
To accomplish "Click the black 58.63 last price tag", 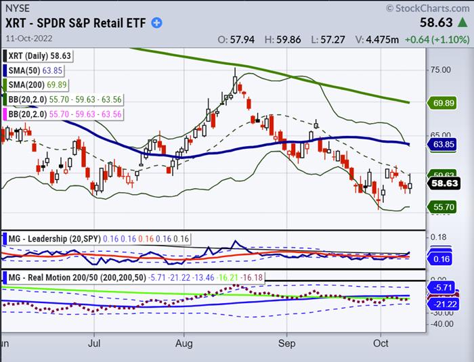I will (x=444, y=183).
